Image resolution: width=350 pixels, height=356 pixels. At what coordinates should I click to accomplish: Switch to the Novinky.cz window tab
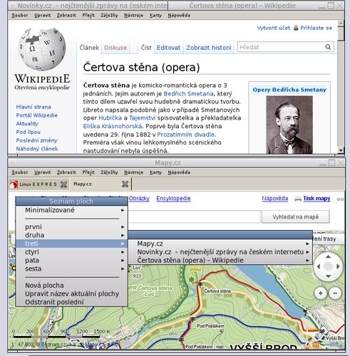tap(88, 6)
